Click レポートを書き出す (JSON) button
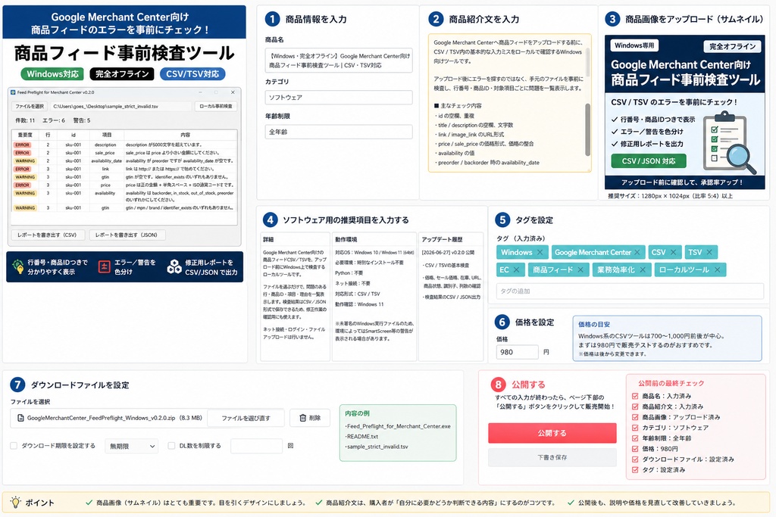This screenshot has width=776, height=517. coord(127,235)
